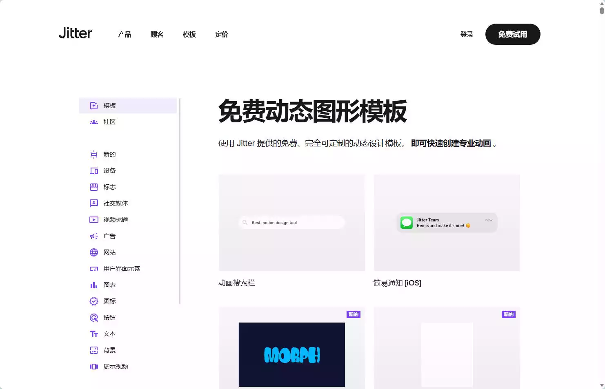Click the 用户界面元素 icon
The image size is (605, 389).
pos(94,269)
